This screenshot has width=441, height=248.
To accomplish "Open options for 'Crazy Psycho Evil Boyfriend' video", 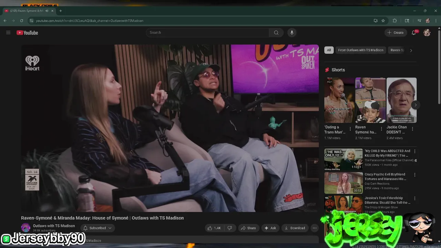I will tap(415, 175).
